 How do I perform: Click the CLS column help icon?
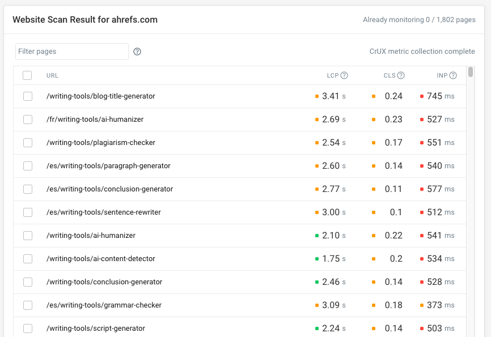click(x=401, y=75)
